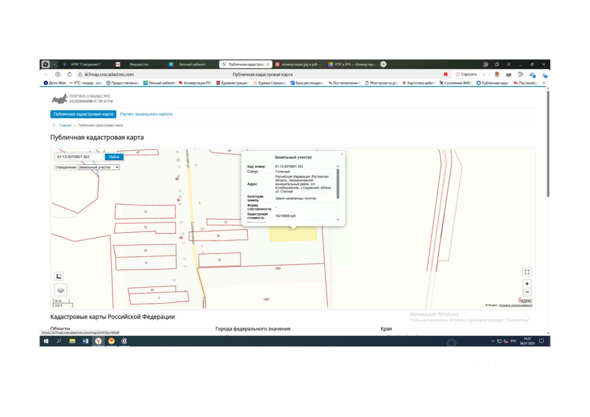Screen dimensions: 590x417
Task: Go back with browser arrow
Action: 46,74
